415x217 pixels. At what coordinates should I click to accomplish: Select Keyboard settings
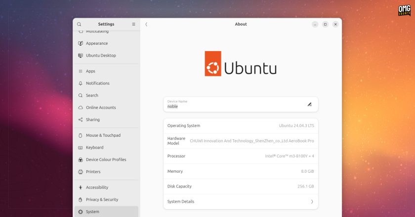[x=106, y=148]
